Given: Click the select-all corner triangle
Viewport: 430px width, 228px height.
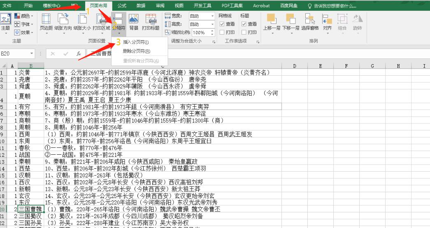Looking at the screenshot, I should coord(4,66).
